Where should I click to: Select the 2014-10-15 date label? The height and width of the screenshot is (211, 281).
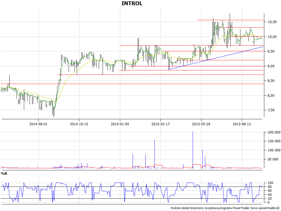[x=79, y=124]
